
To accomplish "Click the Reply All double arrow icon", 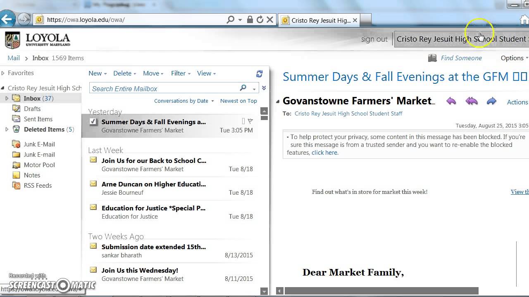I will (x=472, y=101).
